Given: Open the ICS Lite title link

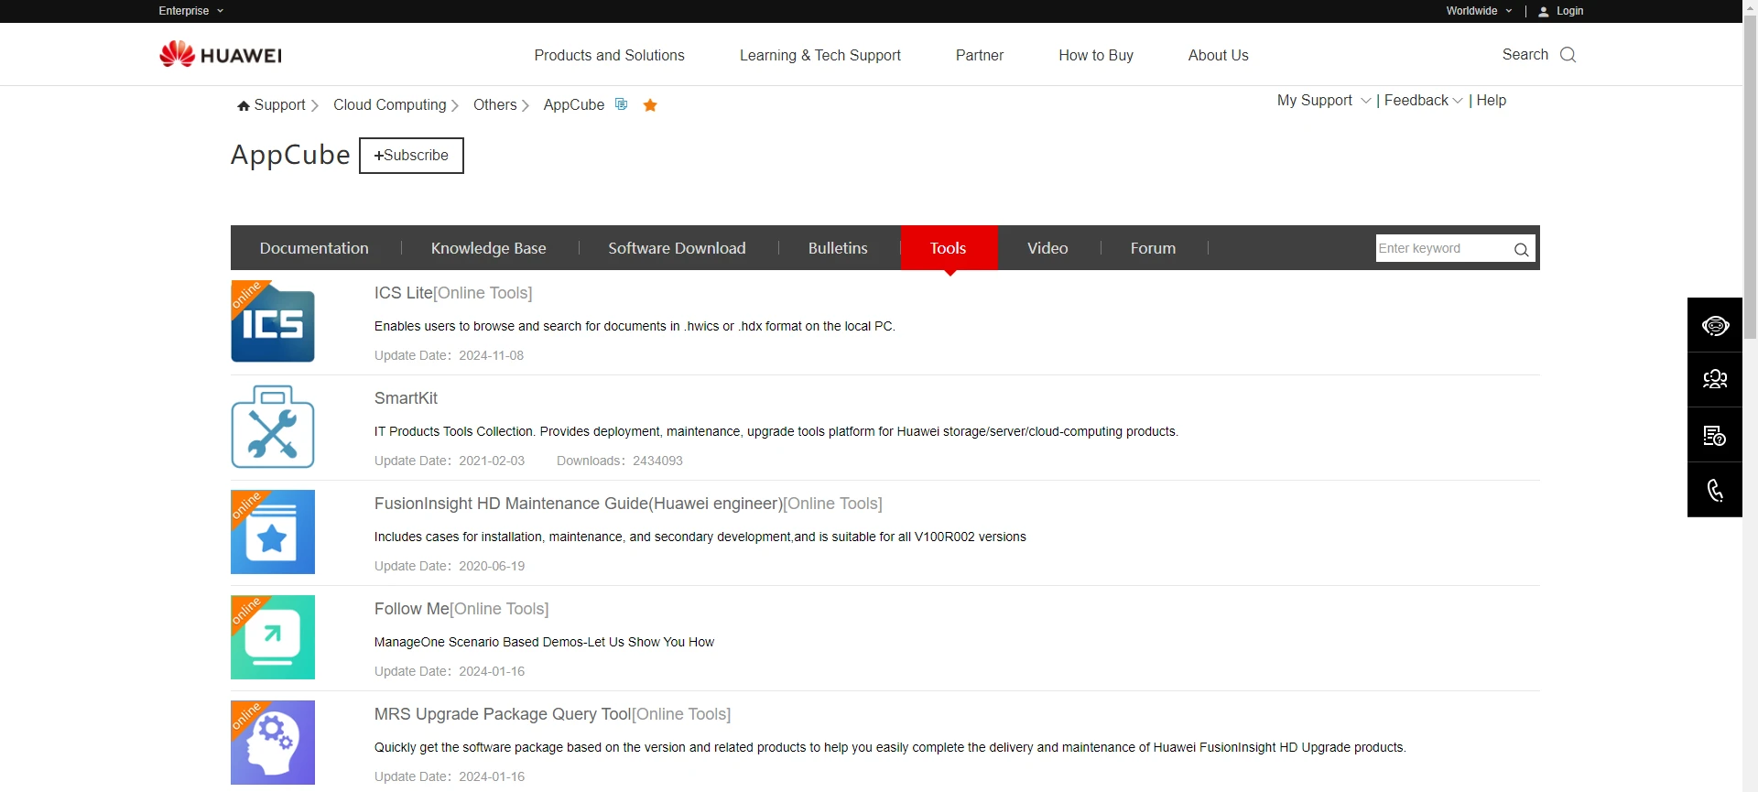Looking at the screenshot, I should 453,293.
